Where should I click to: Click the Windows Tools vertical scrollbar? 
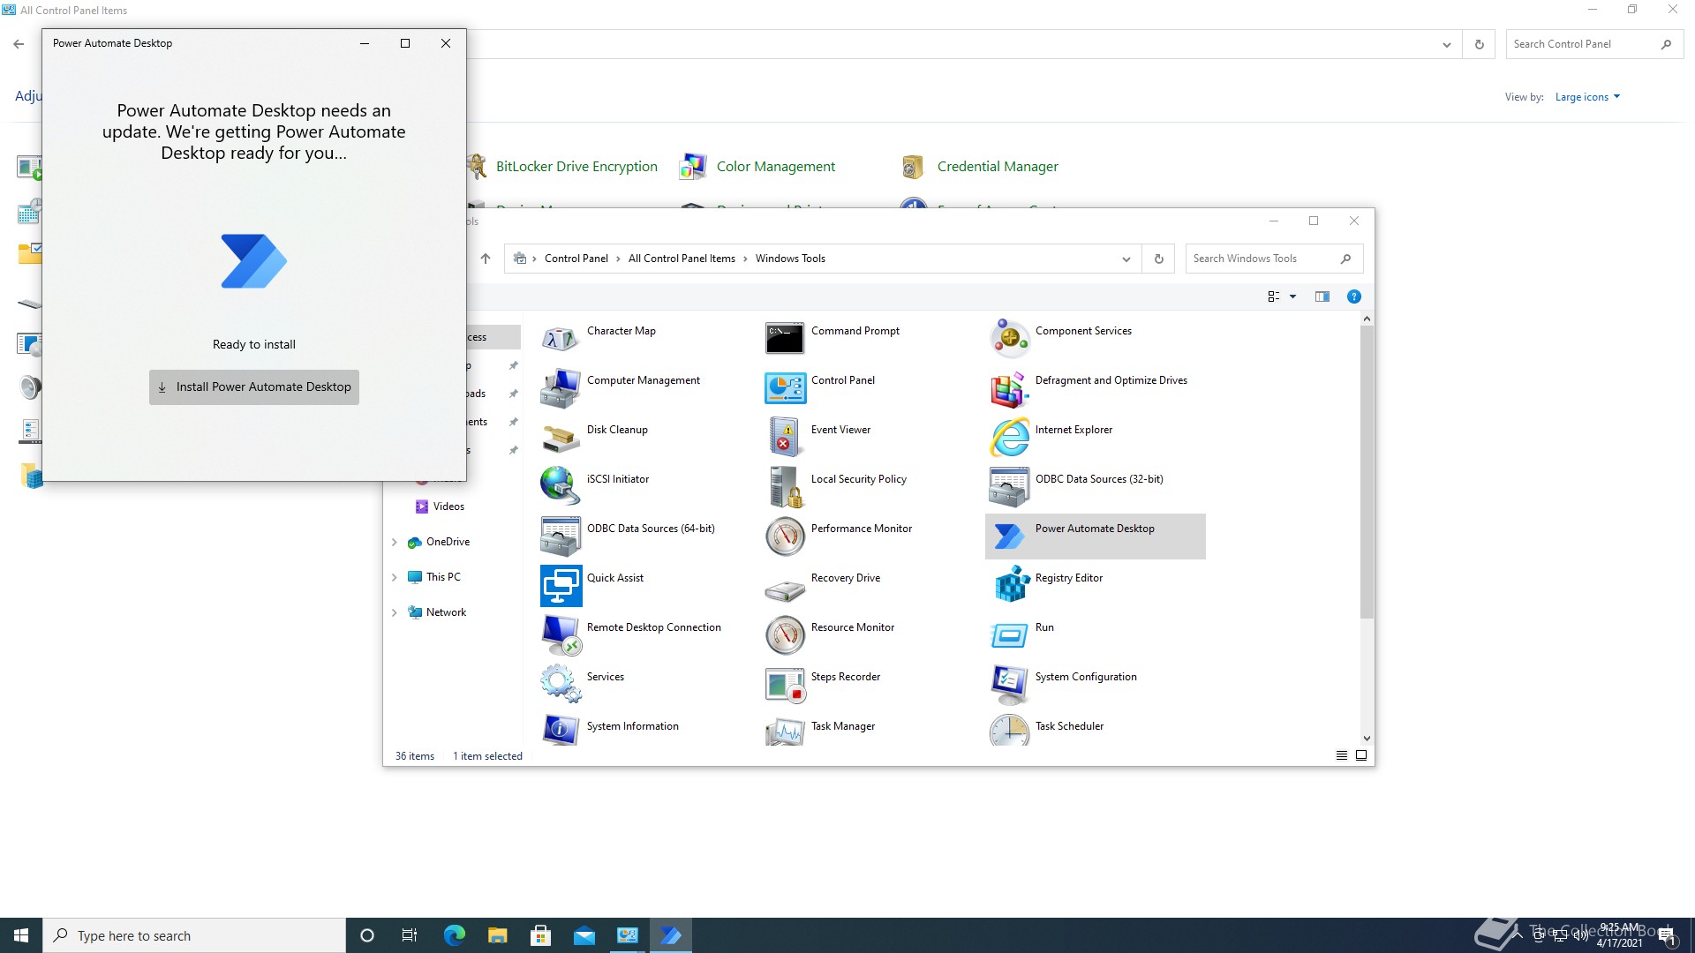(x=1367, y=472)
